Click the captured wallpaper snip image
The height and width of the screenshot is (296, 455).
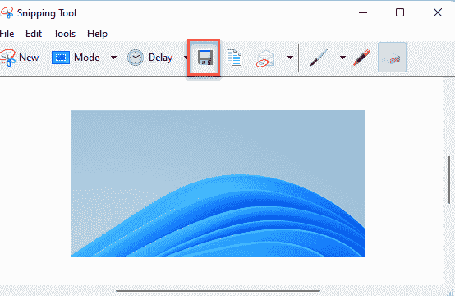pyautogui.click(x=218, y=183)
